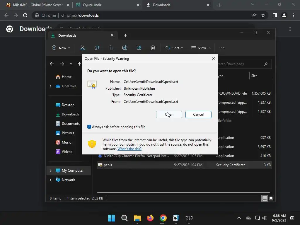Click the Delete trash icon in Explorer
This screenshot has width=300, height=225.
(x=153, y=48)
